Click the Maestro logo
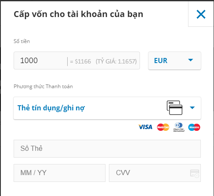The image size is (214, 196). click(x=194, y=127)
